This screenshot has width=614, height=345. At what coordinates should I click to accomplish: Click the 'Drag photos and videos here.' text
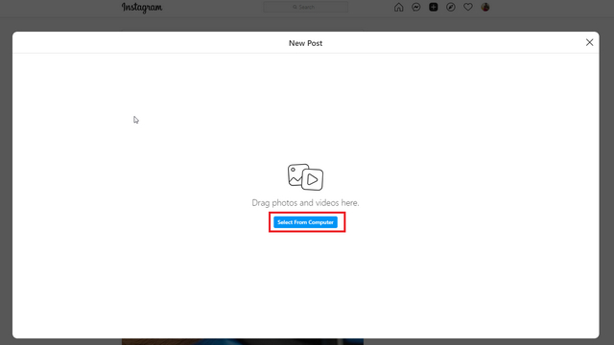tap(305, 202)
